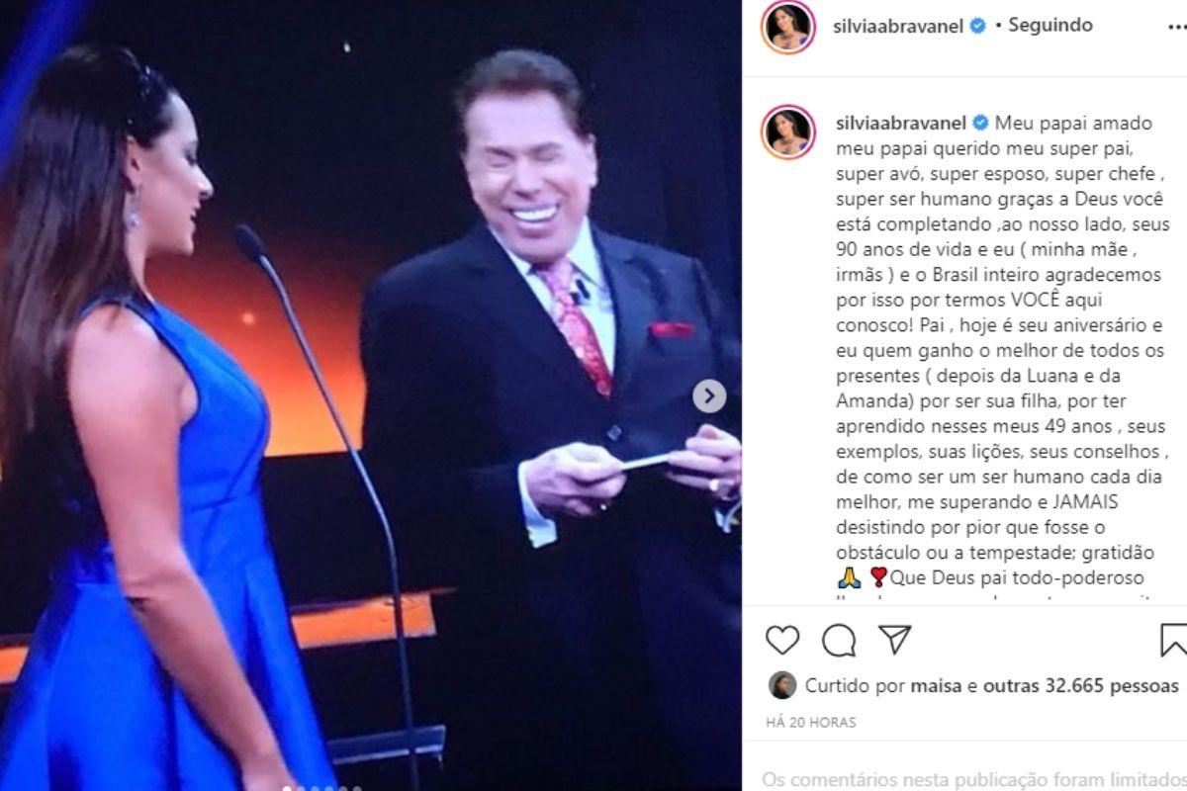
Task: Go to next photo with arrow
Action: click(x=708, y=395)
